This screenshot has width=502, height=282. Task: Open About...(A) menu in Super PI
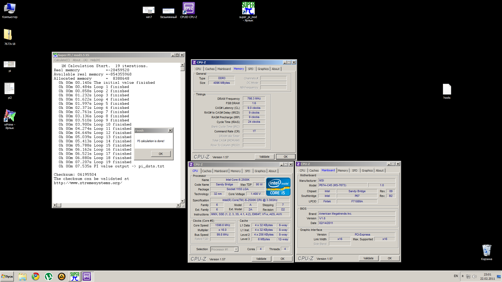coord(80,60)
